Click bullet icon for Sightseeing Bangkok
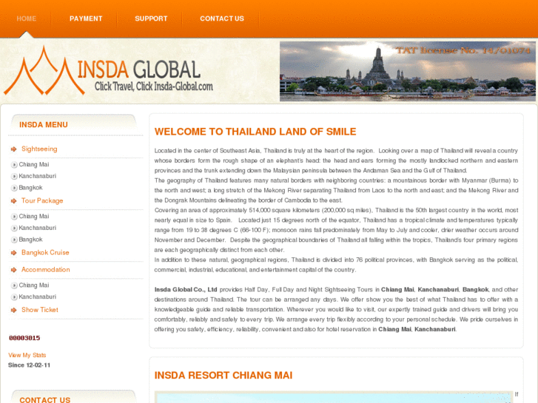 click(x=14, y=188)
